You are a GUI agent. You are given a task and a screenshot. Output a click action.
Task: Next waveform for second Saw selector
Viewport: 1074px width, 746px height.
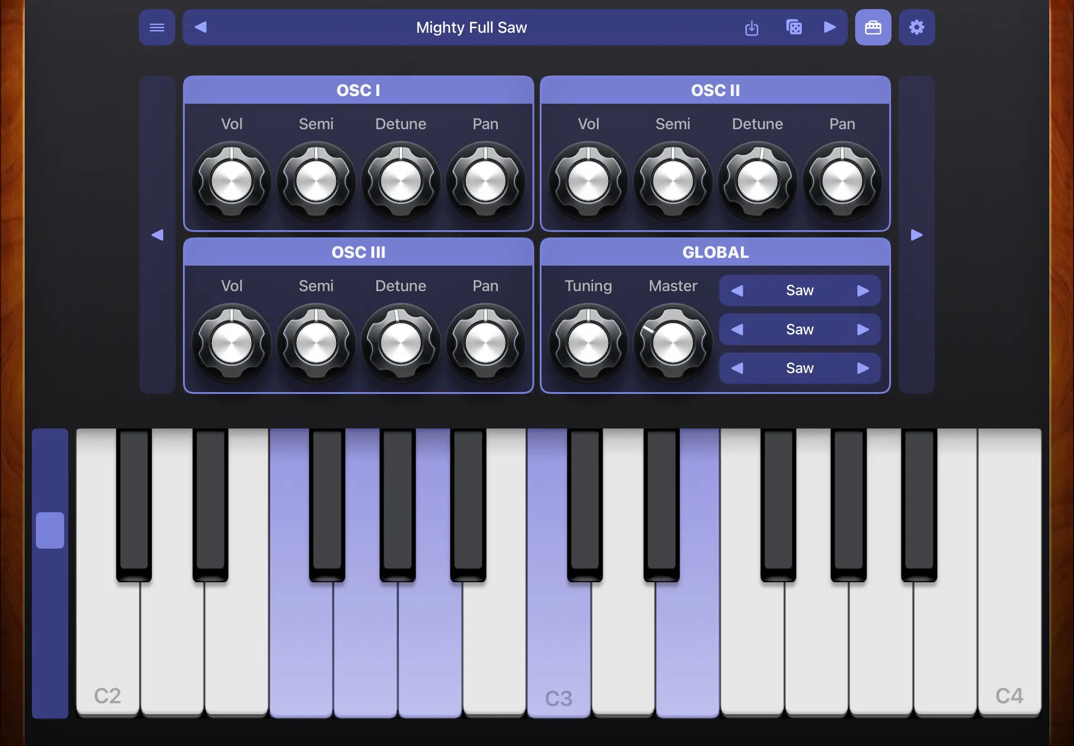click(863, 329)
